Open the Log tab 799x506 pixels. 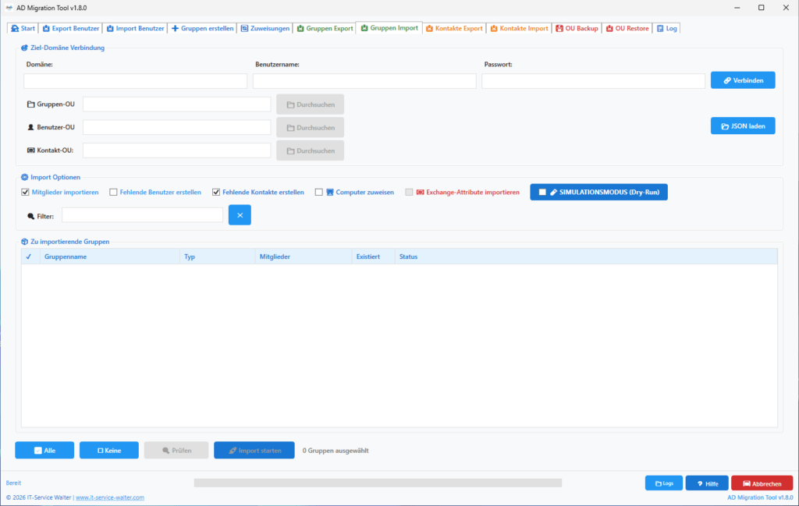tap(666, 29)
